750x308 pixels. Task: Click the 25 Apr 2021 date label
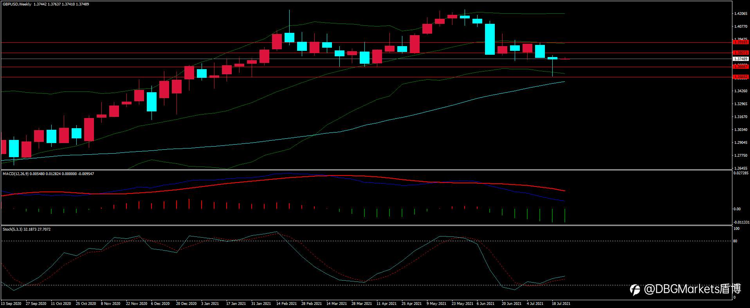tap(412, 304)
